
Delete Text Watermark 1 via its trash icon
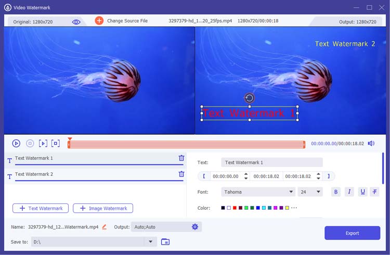181,158
